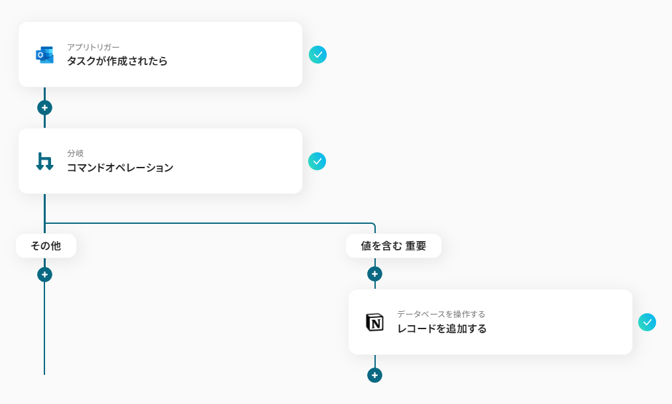
Task: Add step below the Outlook trigger card
Action: pos(44,107)
